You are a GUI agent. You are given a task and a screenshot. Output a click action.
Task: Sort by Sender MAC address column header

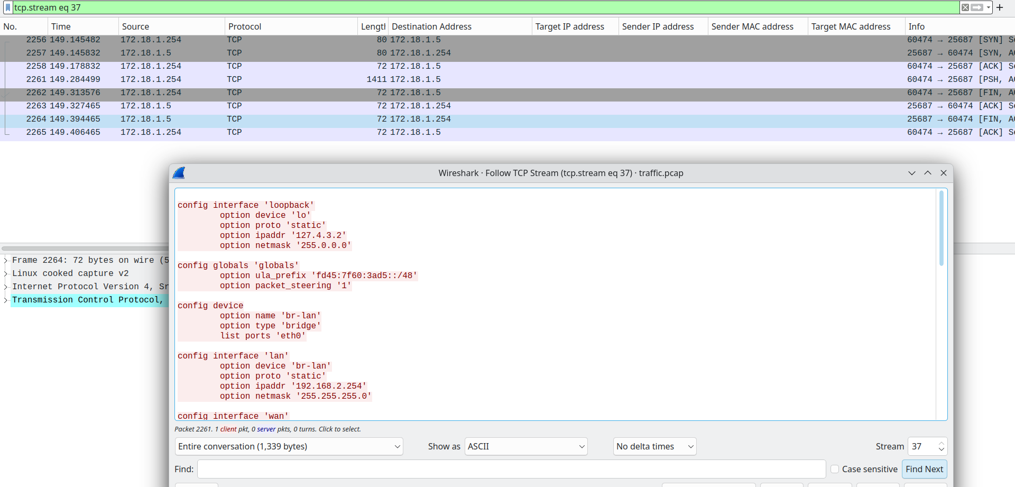[x=758, y=26]
